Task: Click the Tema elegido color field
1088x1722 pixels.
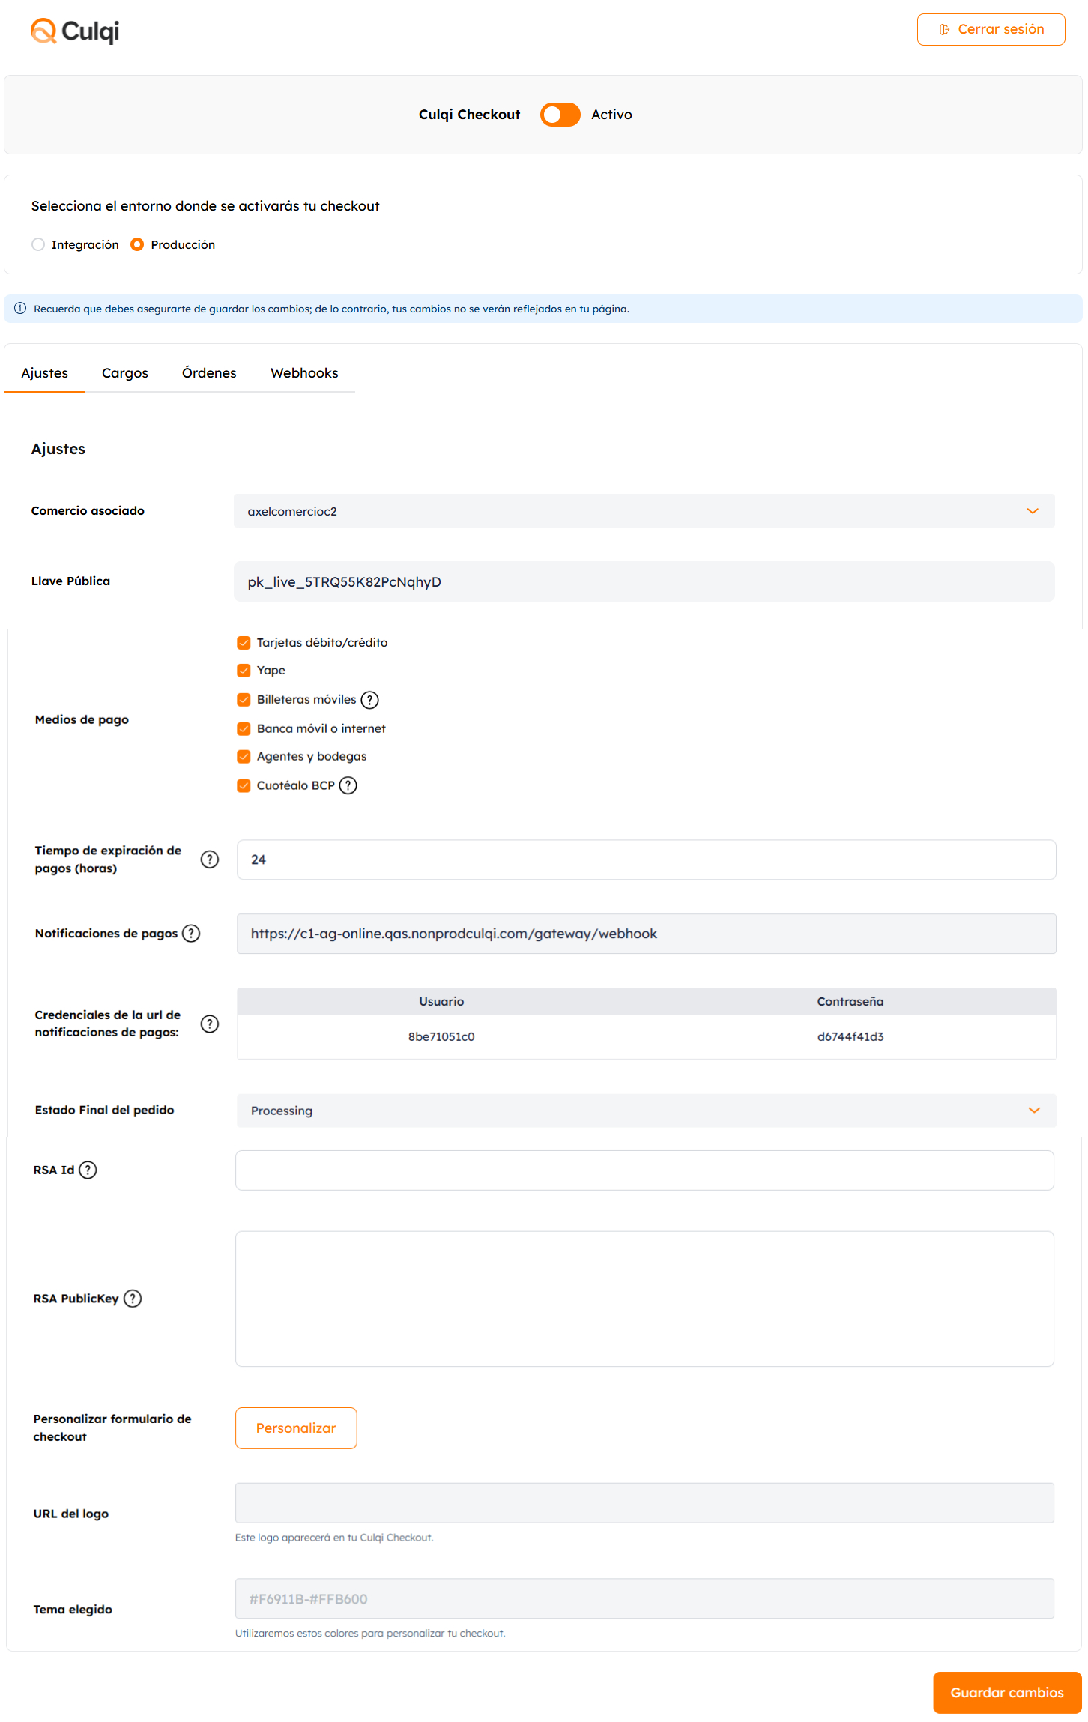Action: click(x=644, y=1599)
